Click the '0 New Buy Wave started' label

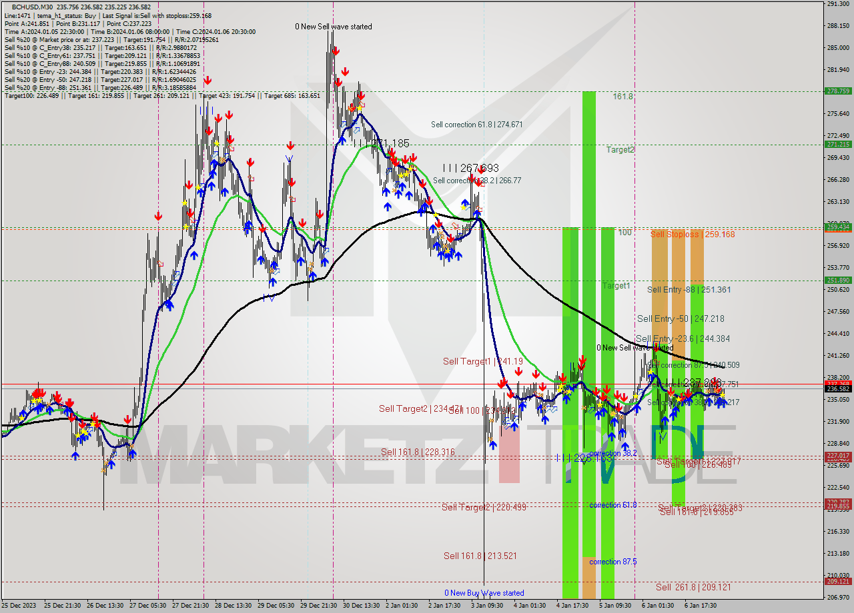[x=484, y=593]
